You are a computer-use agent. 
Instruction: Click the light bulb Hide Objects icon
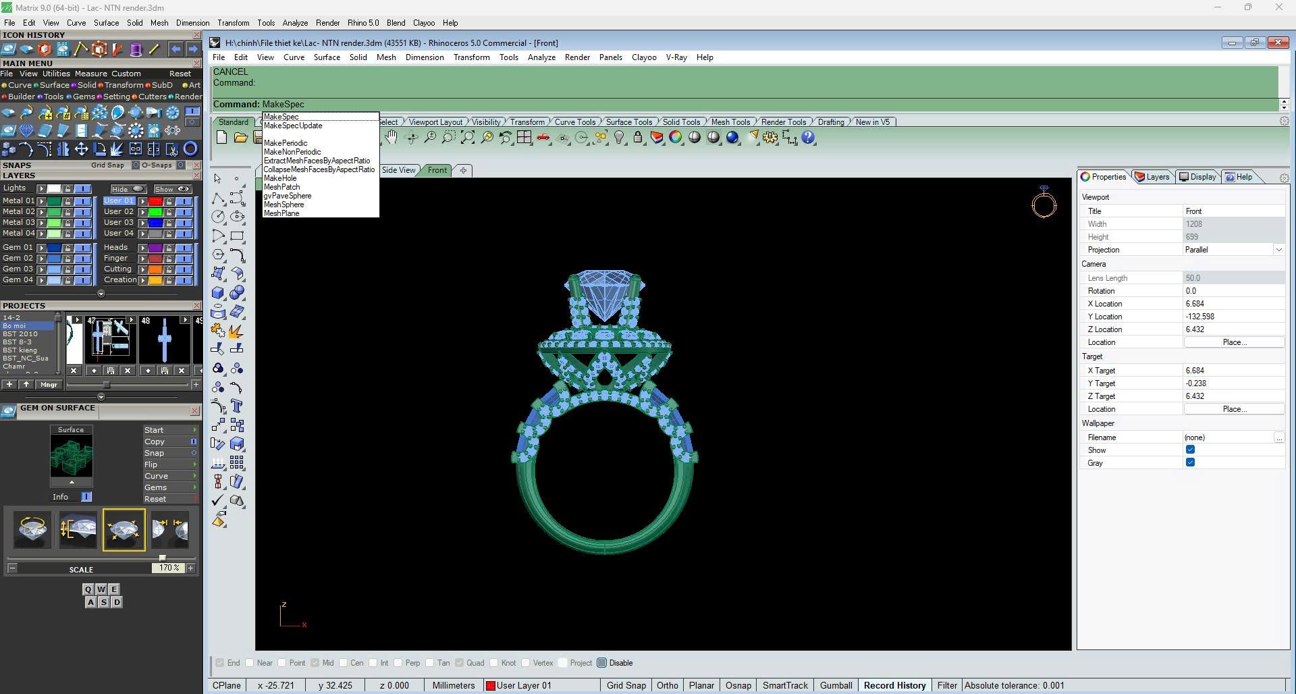tap(619, 138)
